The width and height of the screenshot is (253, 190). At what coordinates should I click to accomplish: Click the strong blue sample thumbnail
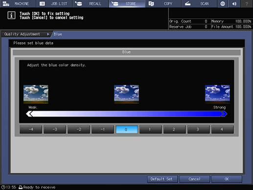click(217, 94)
